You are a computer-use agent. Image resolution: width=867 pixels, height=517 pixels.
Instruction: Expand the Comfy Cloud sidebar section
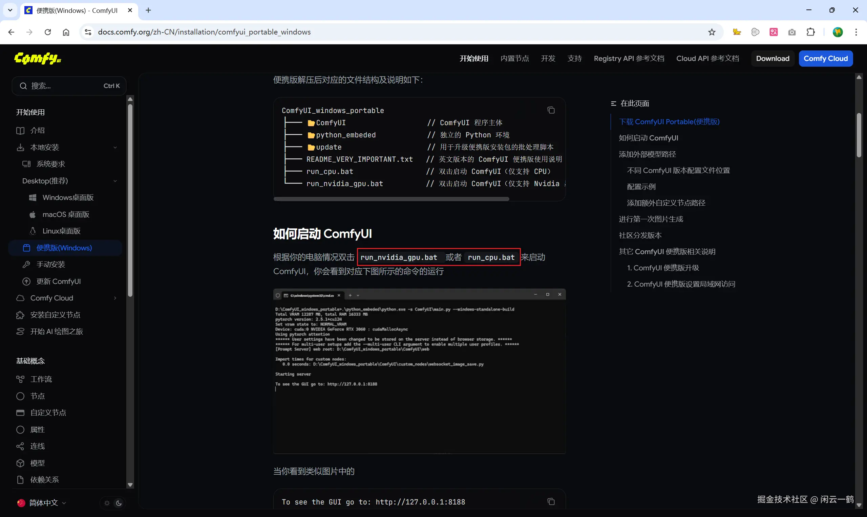click(115, 298)
